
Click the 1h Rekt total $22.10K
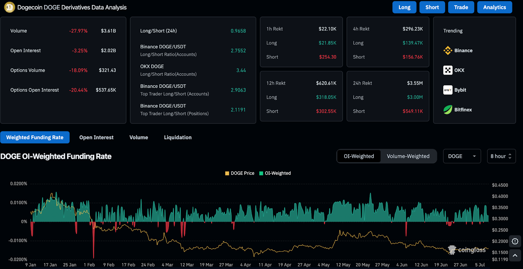328,29
